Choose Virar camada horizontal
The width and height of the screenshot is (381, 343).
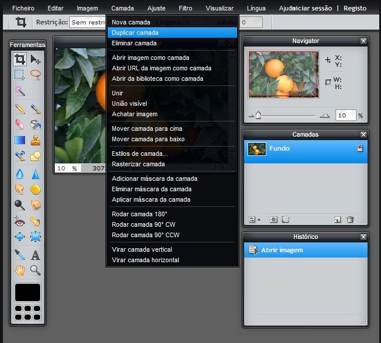pos(172,260)
